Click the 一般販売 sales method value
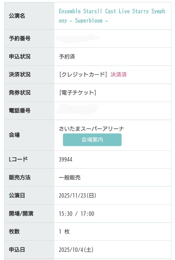Viewport: 175px width, 260px height. coord(70,177)
